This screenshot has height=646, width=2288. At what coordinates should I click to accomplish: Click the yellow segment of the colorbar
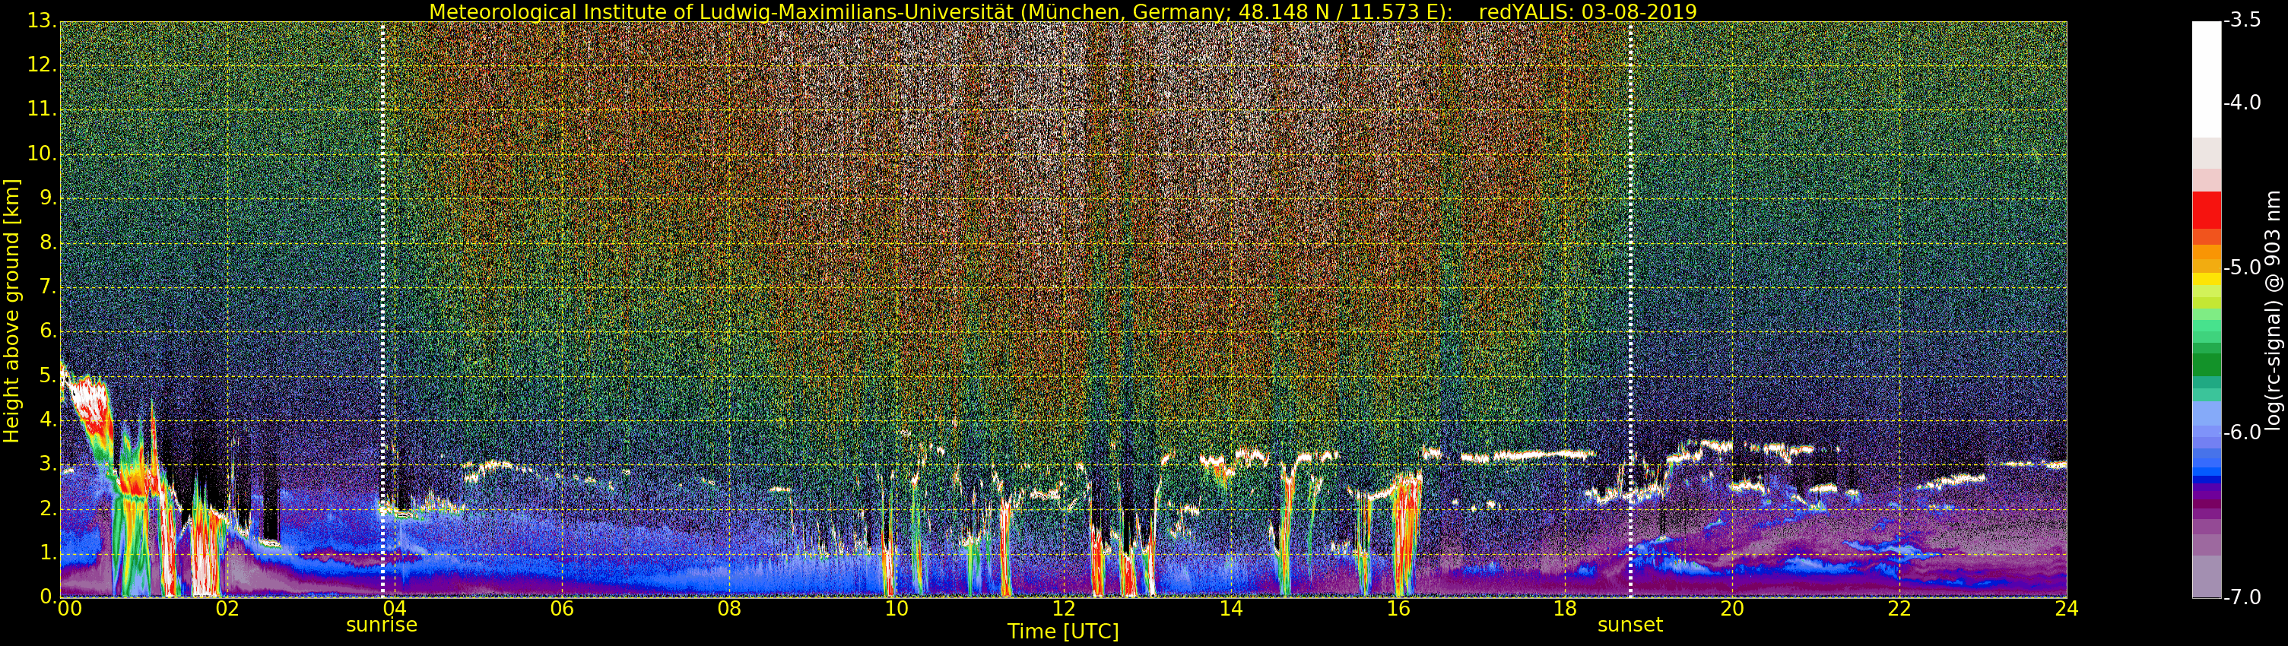click(x=2207, y=280)
